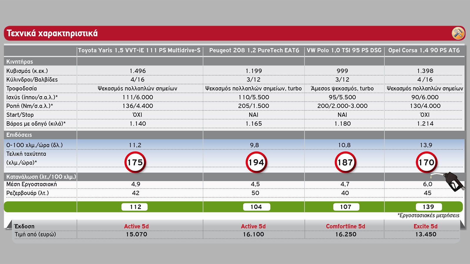Click the Επιδόσεις section heading

coord(19,135)
